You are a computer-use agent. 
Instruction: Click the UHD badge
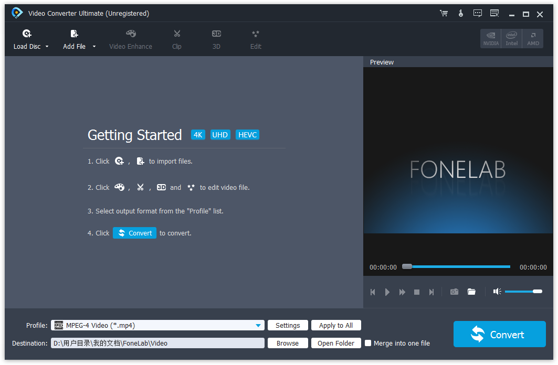(220, 135)
